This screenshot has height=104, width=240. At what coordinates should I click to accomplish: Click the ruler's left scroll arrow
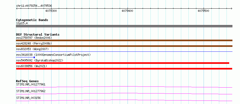point(17,9)
